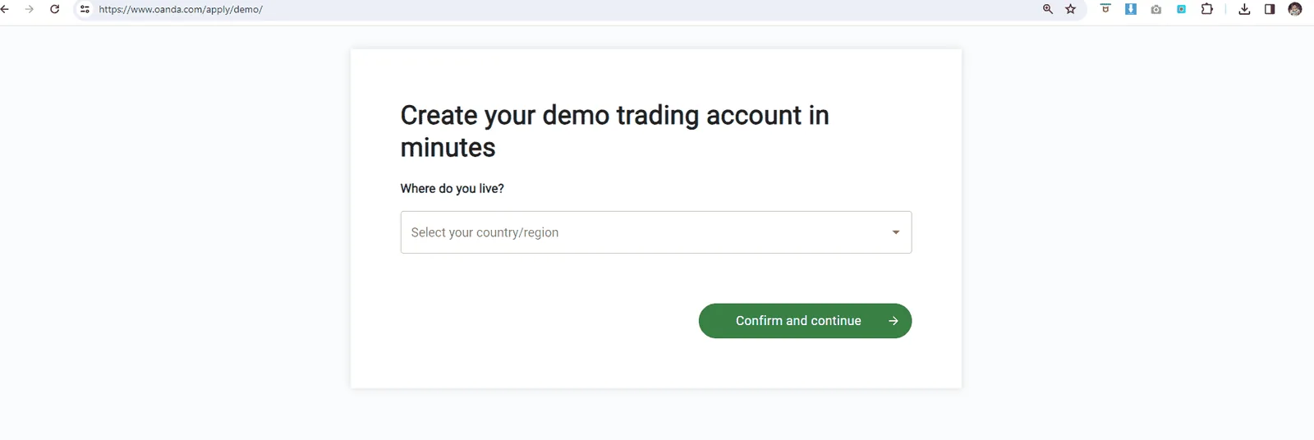Show browser downloads tray
This screenshot has height=440, width=1314.
point(1245,9)
